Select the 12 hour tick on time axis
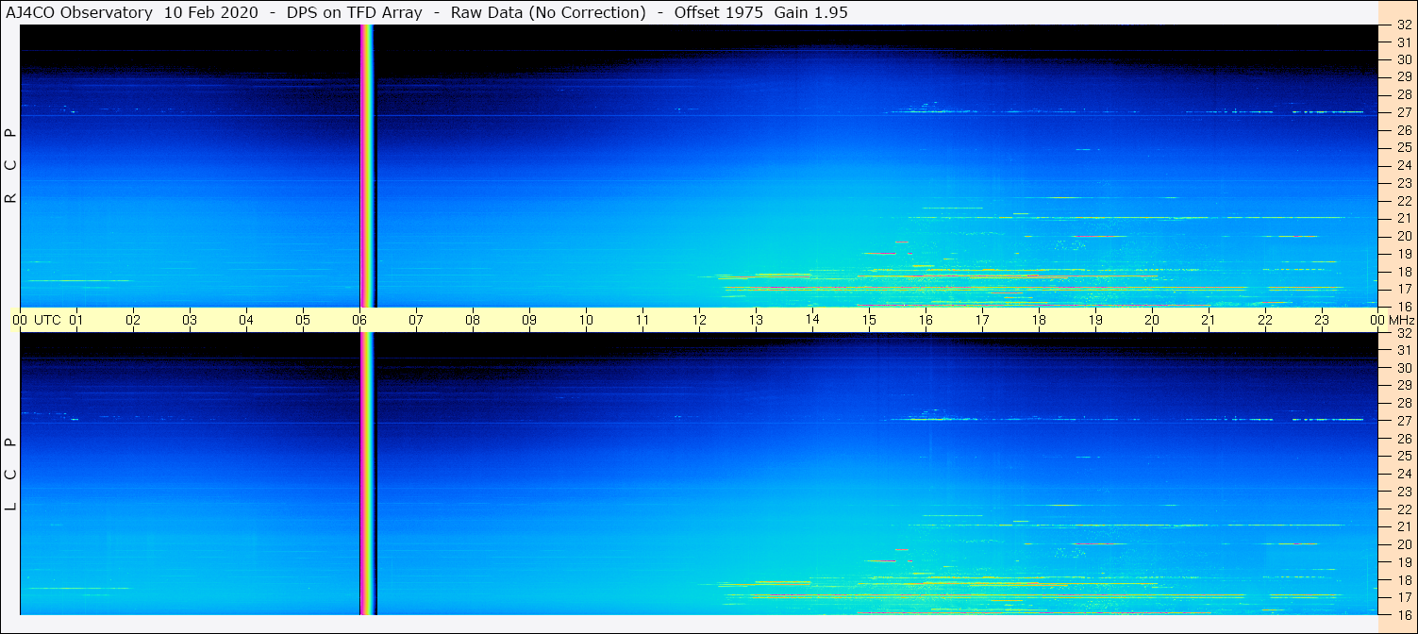This screenshot has height=634, width=1418. (699, 320)
